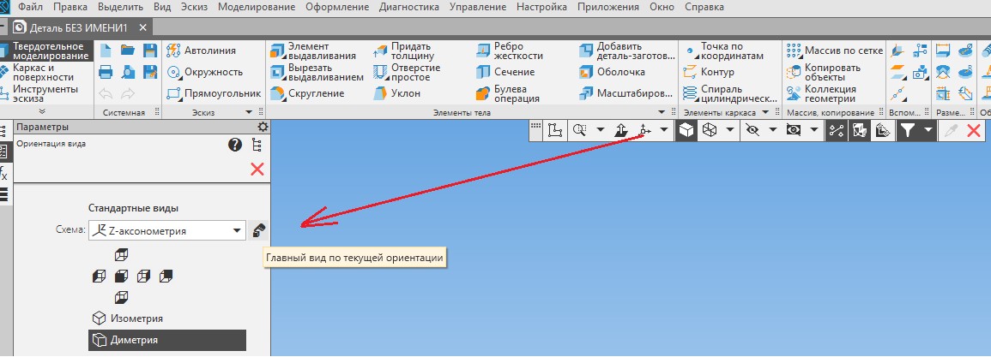Viewport: 991px width, 357px height.
Task: Expand the Эскиз panel arrow
Action: pyautogui.click(x=248, y=112)
